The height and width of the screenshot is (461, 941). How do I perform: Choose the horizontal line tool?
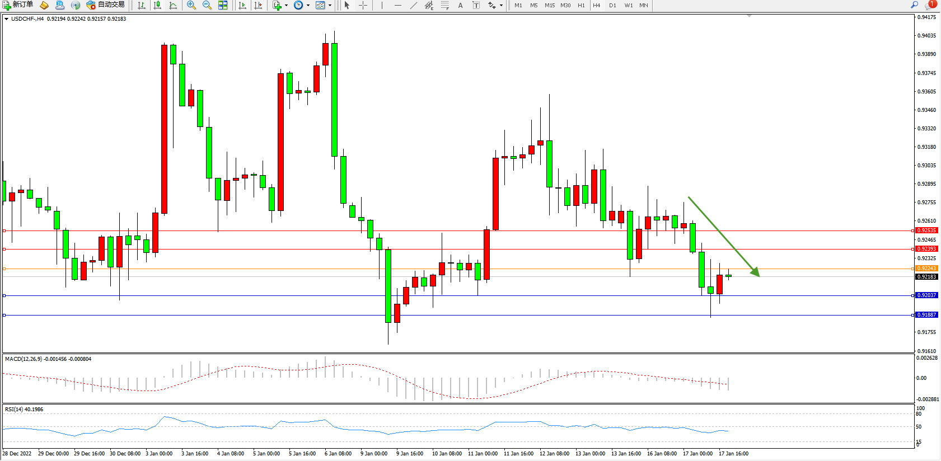[x=397, y=5]
